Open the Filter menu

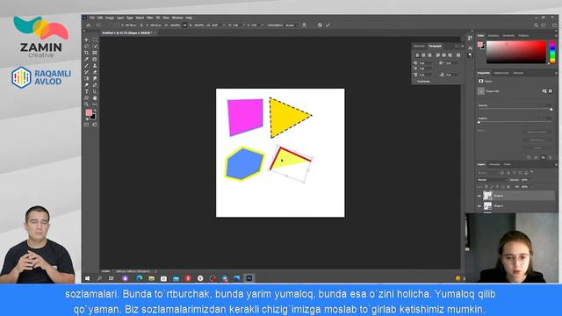pos(150,18)
